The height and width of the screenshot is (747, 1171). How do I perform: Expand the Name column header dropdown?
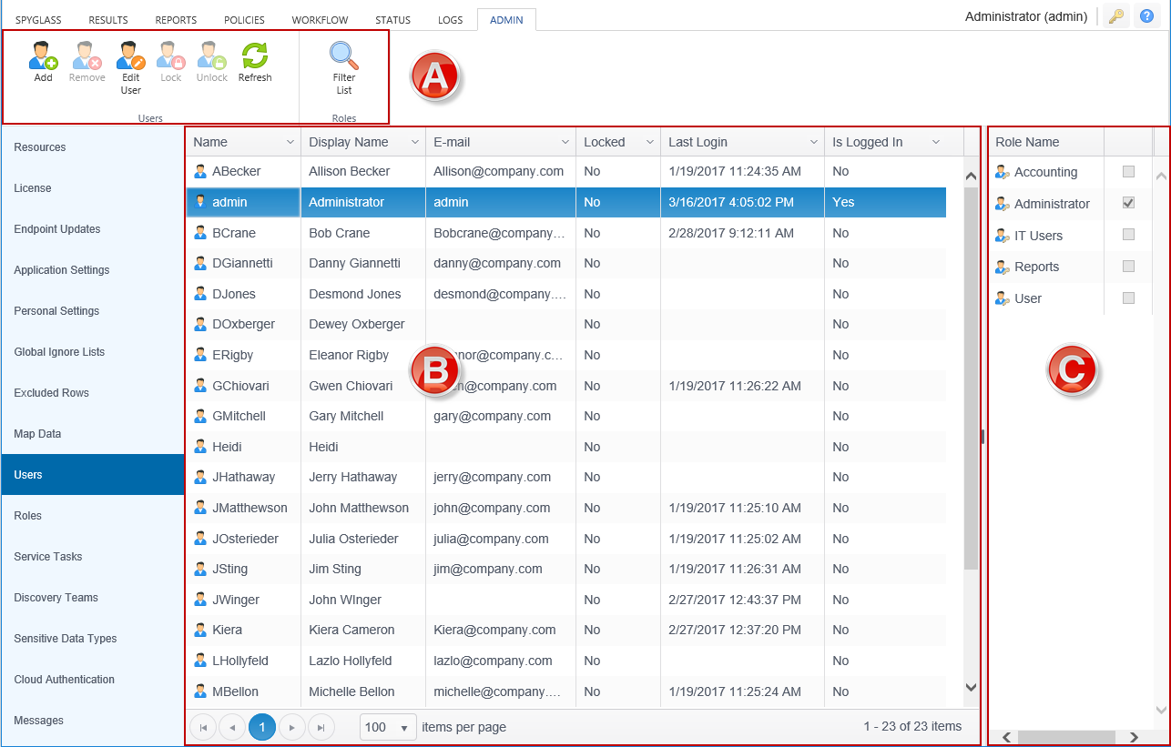(290, 142)
